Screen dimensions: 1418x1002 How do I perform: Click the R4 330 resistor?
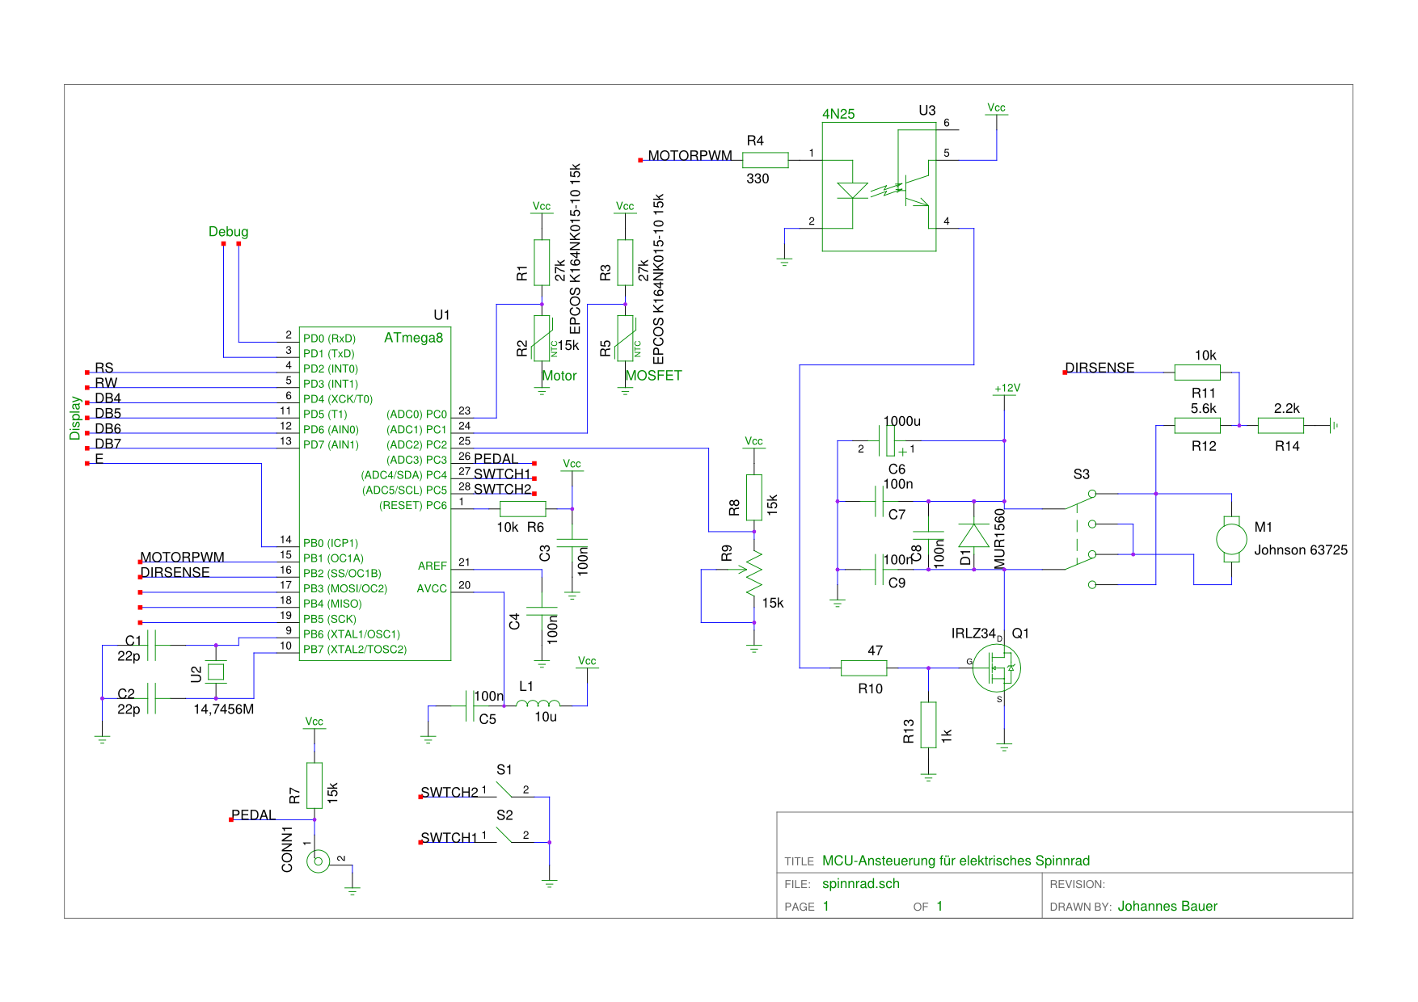tap(766, 160)
